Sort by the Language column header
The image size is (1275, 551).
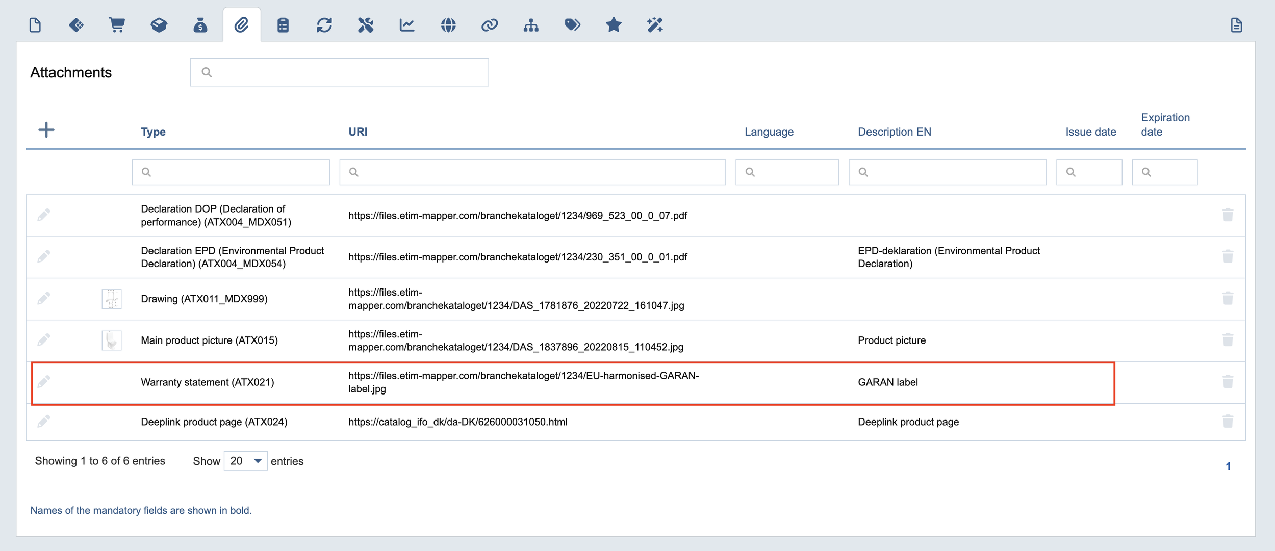pyautogui.click(x=769, y=132)
